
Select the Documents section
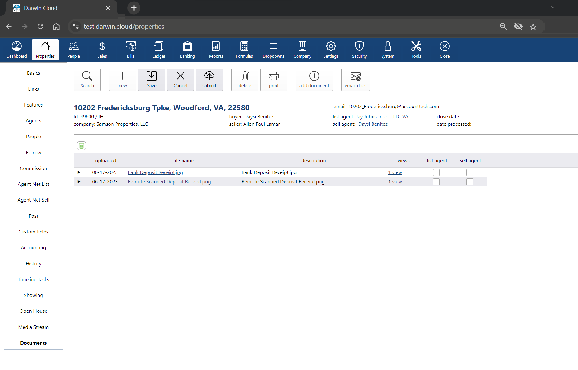(33, 343)
